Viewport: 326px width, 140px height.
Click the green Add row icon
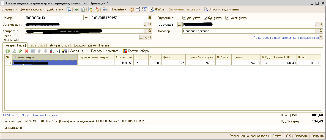coord(7,51)
